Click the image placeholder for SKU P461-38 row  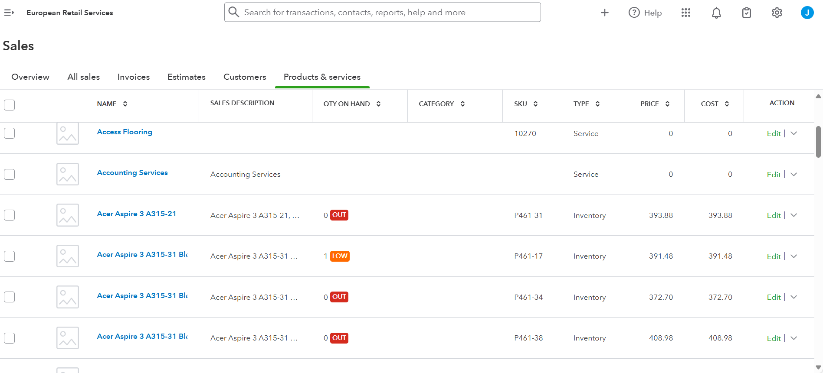68,338
